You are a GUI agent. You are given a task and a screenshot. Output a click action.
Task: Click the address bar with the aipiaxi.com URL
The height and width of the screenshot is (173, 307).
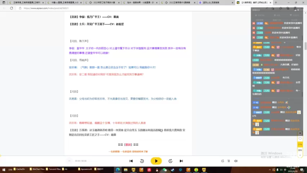[x=46, y=8]
